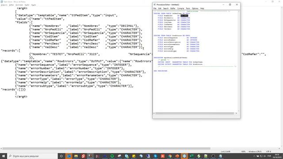The width and height of the screenshot is (283, 159).
Task: Click the Procedure Editor title bar icon
Action: [155, 5]
